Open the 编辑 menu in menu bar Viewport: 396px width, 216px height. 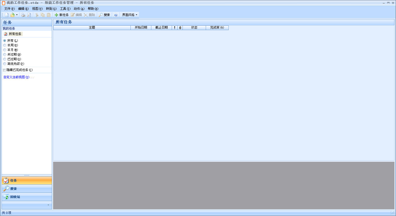23,9
